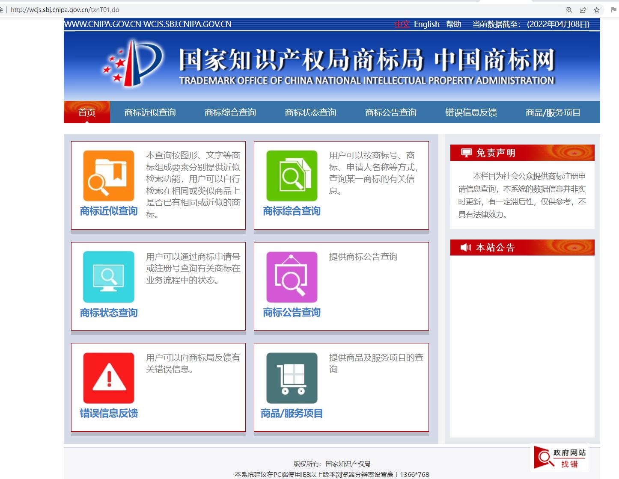Viewport: 619px width, 479px height.
Task: Select the red warning triangle feedback icon
Action: coord(108,377)
